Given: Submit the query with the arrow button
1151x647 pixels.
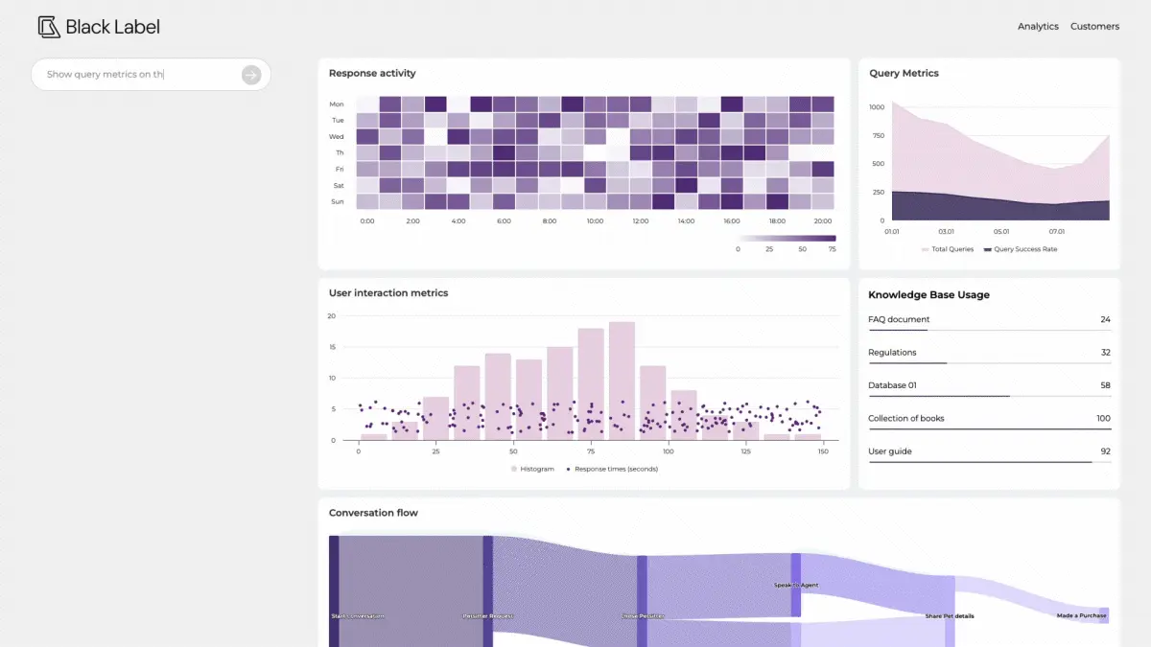Looking at the screenshot, I should (x=250, y=75).
